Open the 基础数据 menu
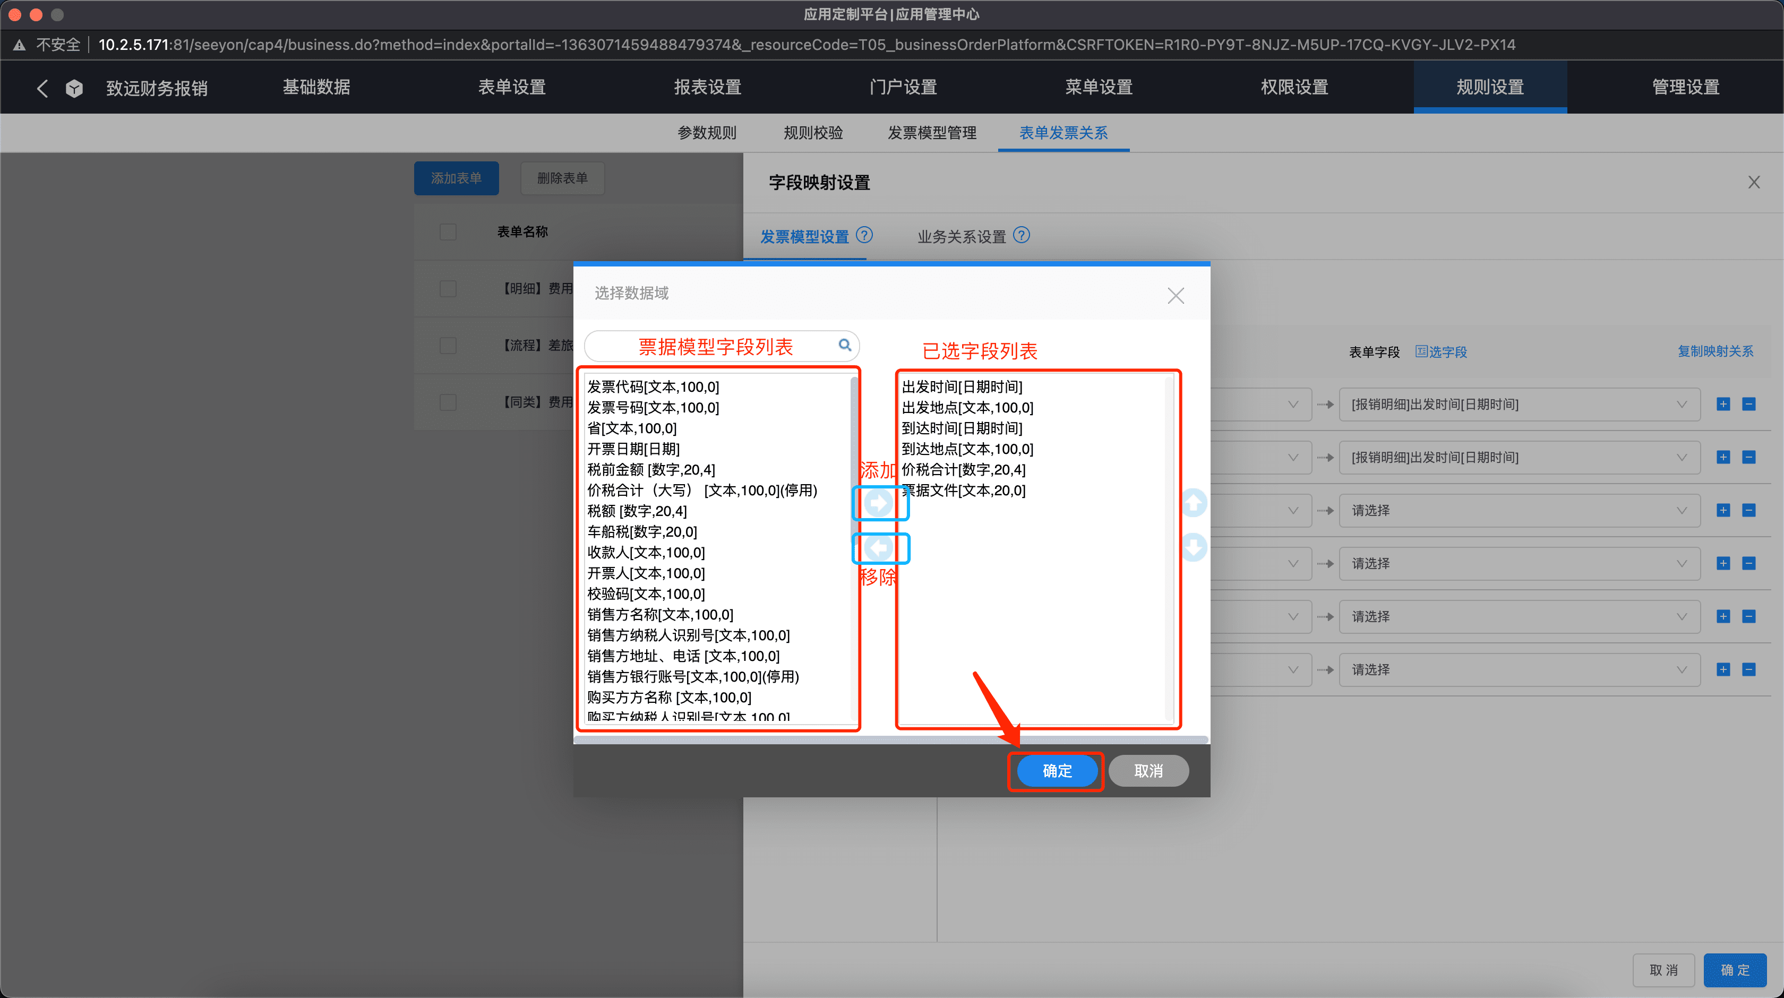 click(x=316, y=87)
